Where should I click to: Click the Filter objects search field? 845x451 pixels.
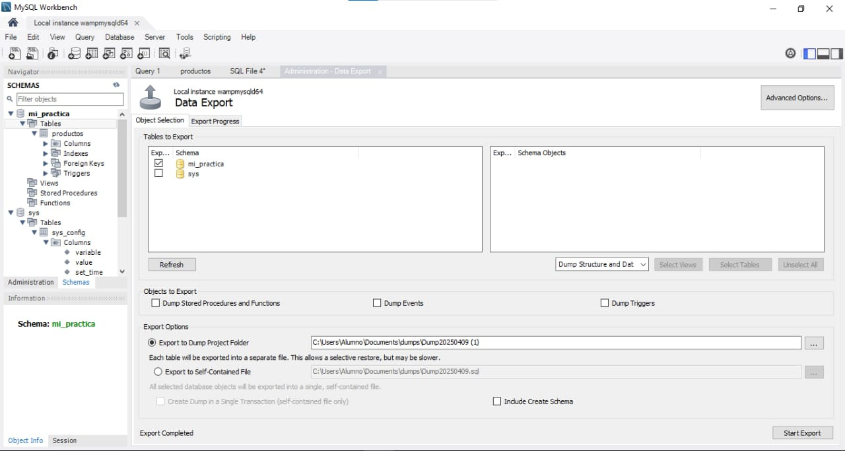(x=69, y=99)
